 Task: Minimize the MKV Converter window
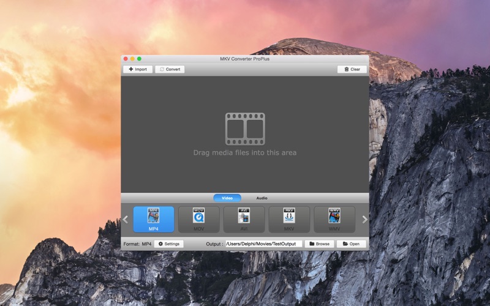coord(132,59)
